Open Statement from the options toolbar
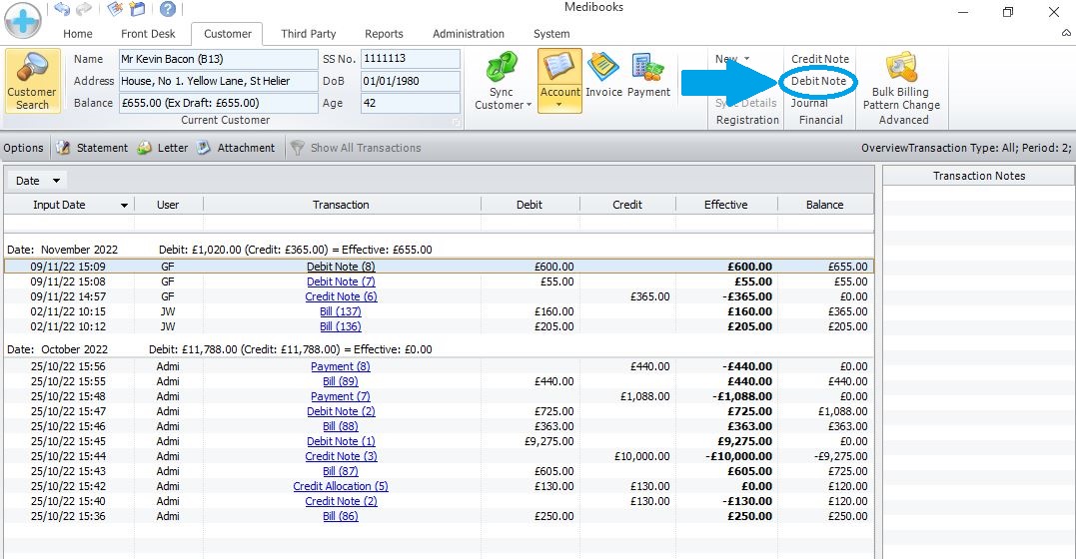The width and height of the screenshot is (1076, 559). point(92,148)
